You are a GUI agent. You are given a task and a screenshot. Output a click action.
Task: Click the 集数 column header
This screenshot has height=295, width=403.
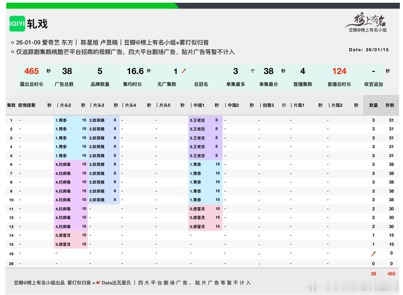point(11,105)
